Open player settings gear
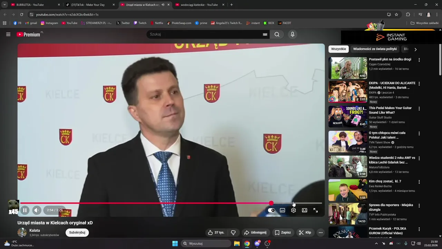Screen dimensions: 442x249 (294, 210)
